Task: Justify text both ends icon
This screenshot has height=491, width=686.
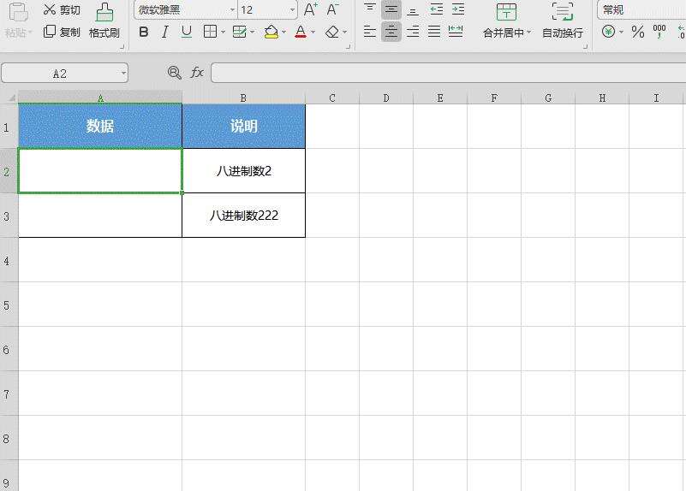Action: click(434, 32)
